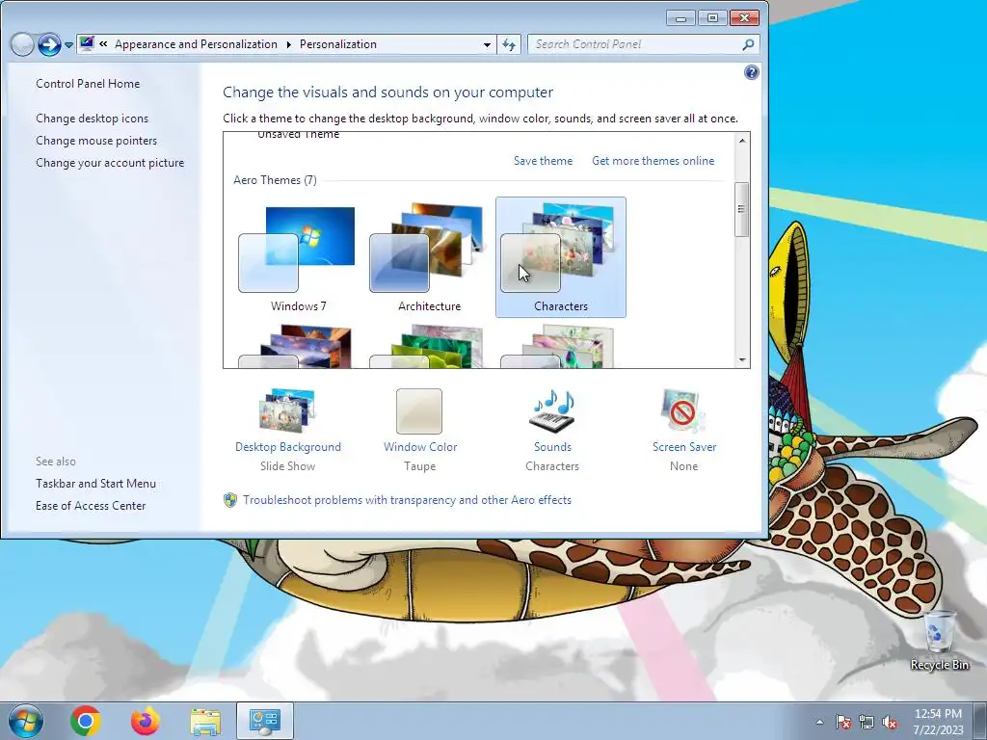Open the Help question mark icon

(751, 72)
